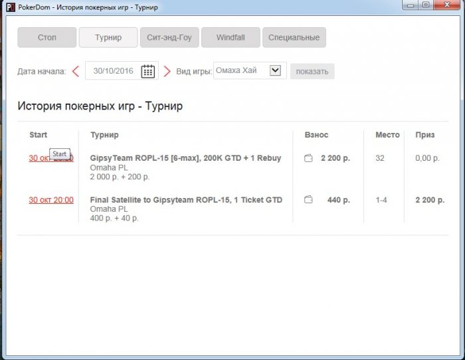465x360 pixels.
Task: Click the 0,00 р. prize value
Action: click(x=427, y=158)
